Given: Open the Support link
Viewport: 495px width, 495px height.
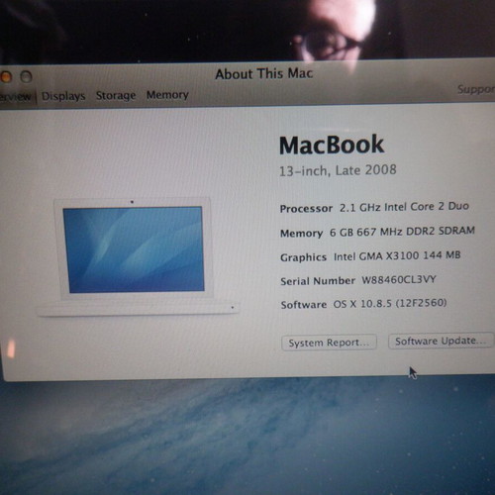Looking at the screenshot, I should (476, 89).
